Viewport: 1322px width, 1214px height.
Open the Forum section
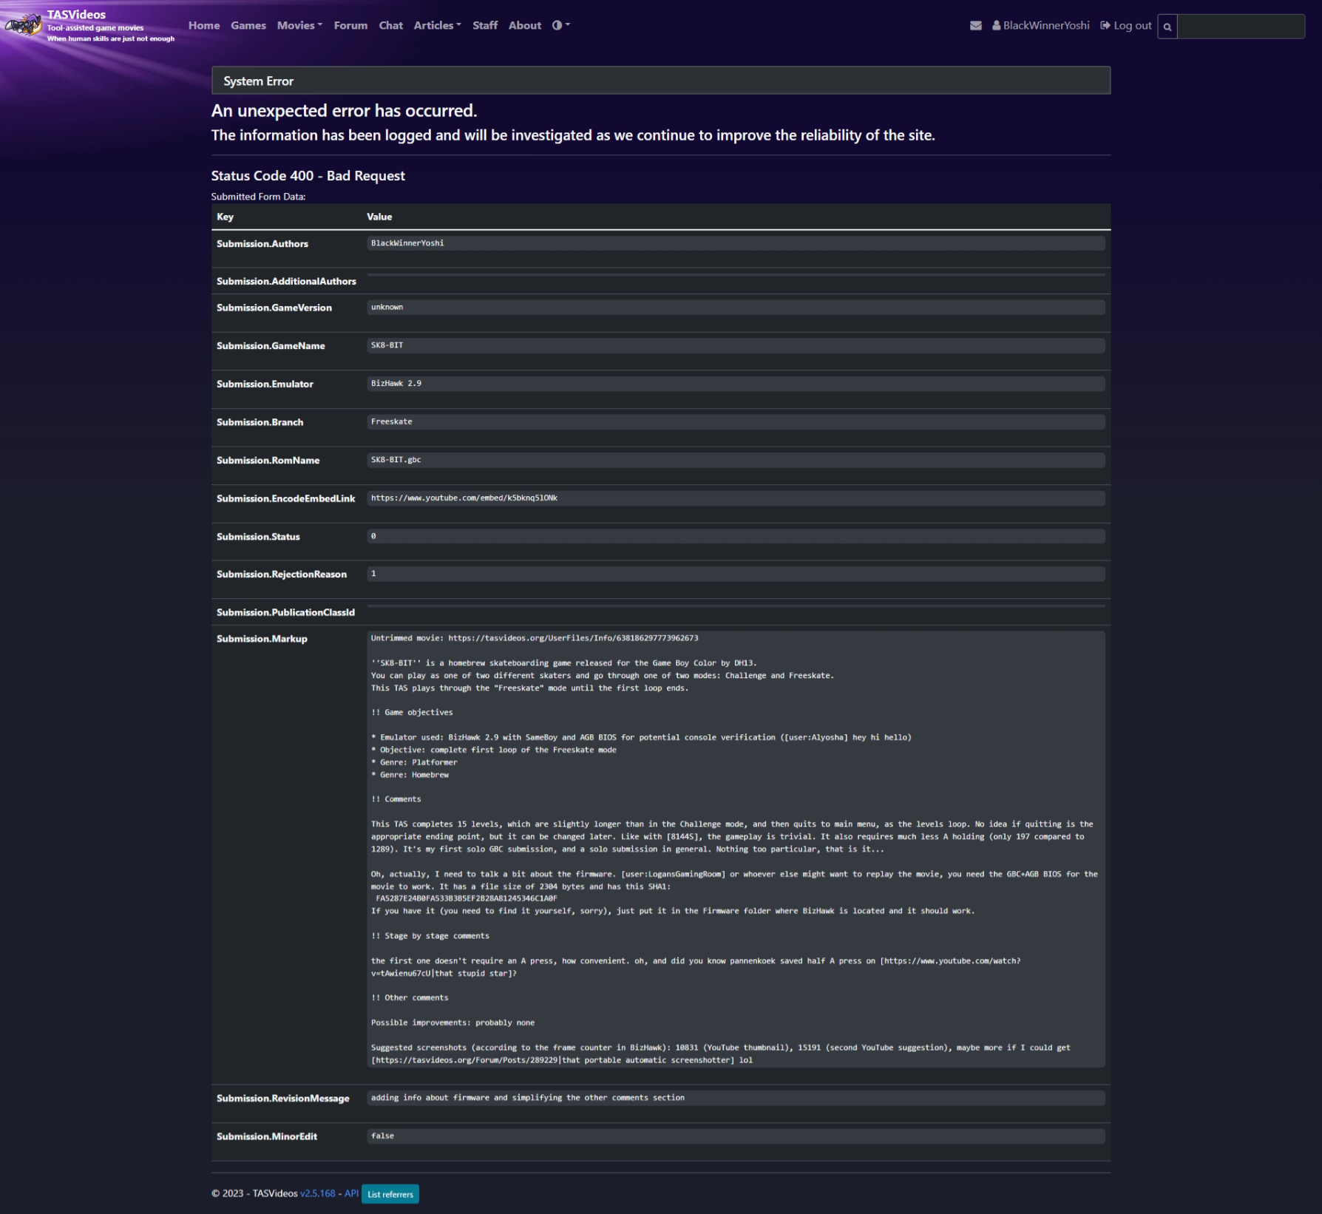[350, 25]
